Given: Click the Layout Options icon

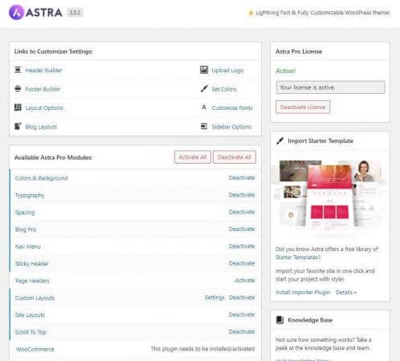Looking at the screenshot, I should click(x=18, y=107).
